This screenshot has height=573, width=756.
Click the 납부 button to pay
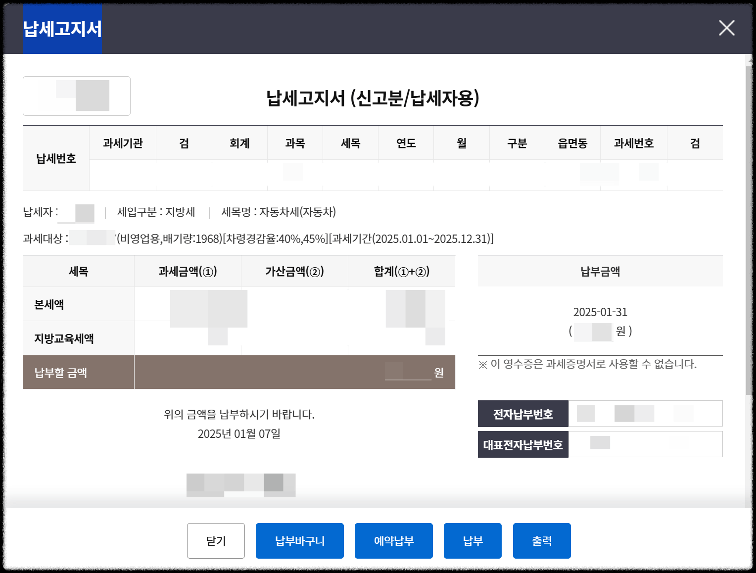tap(472, 541)
